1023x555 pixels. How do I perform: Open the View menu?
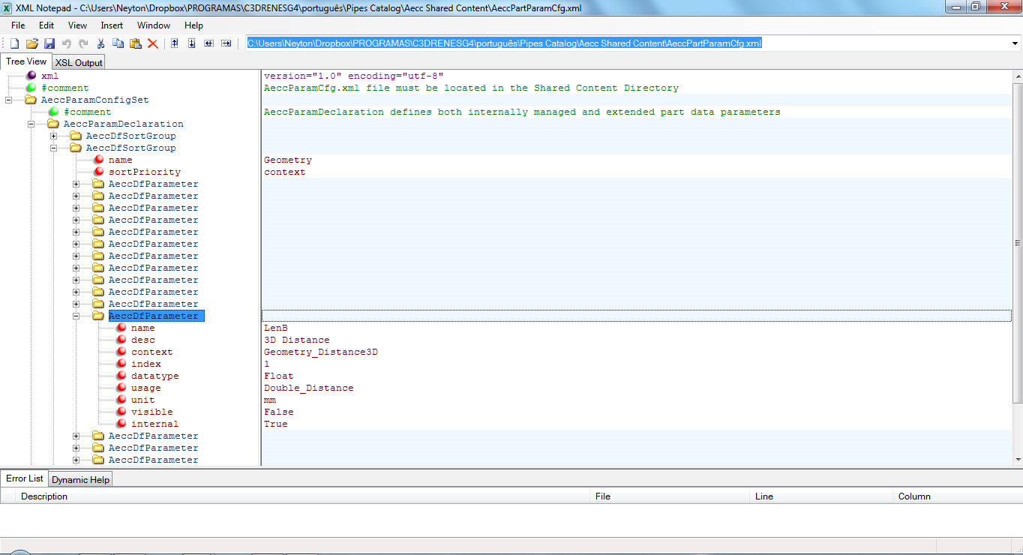[x=77, y=25]
